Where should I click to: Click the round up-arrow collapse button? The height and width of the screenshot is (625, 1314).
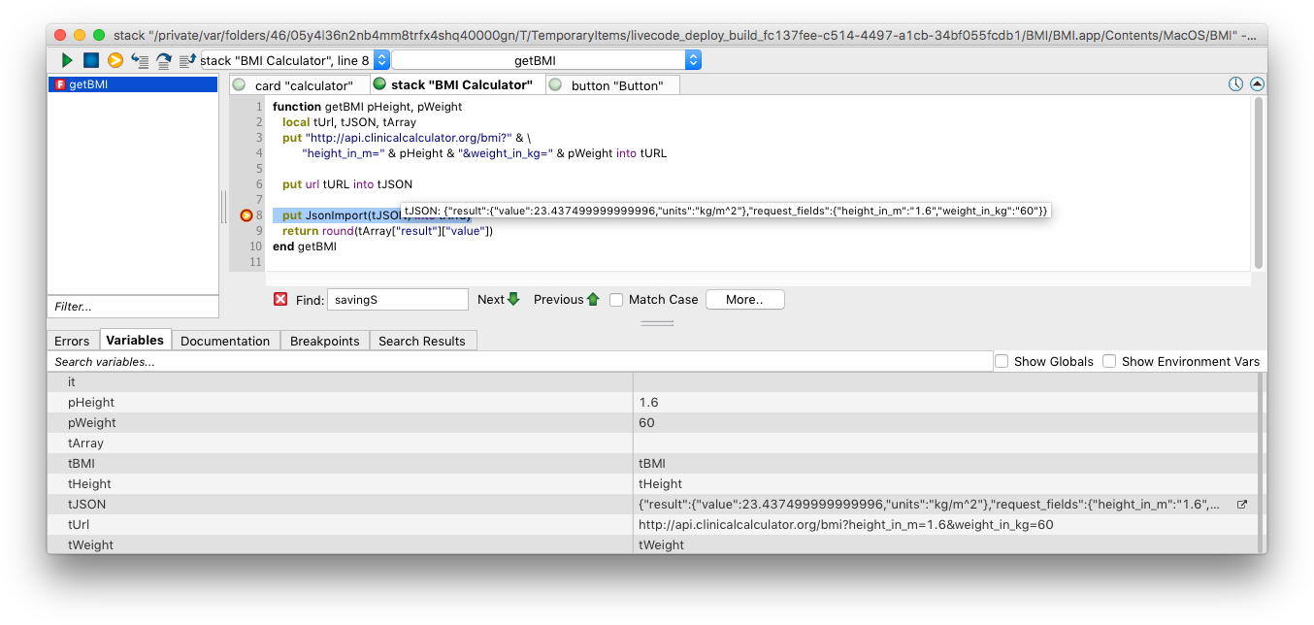coord(1257,84)
